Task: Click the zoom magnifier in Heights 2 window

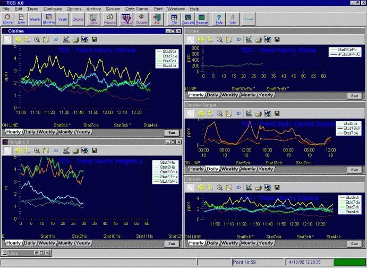Action: [37, 150]
